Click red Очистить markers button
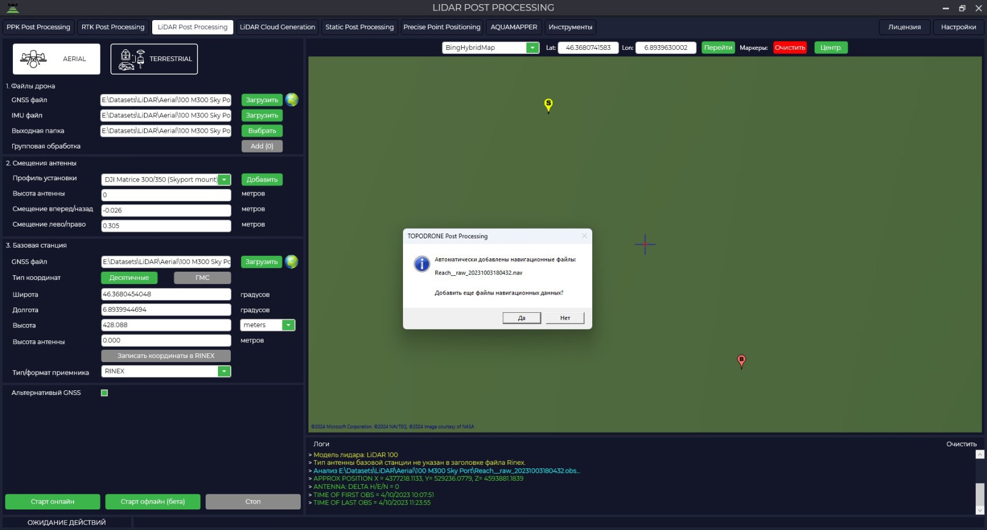This screenshot has height=530, width=987. point(790,48)
